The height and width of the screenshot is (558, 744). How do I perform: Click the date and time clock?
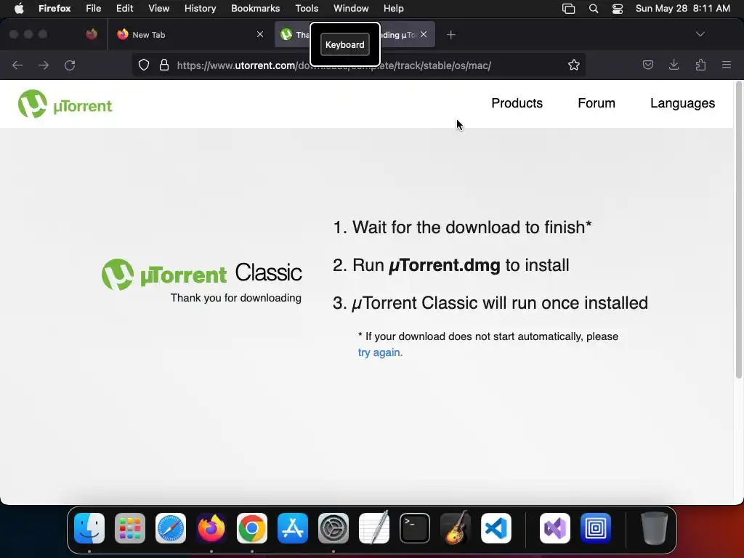682,9
